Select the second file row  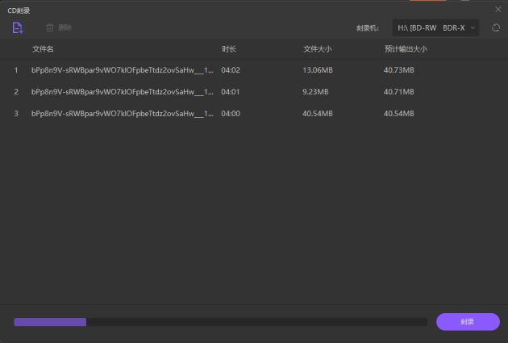click(254, 92)
